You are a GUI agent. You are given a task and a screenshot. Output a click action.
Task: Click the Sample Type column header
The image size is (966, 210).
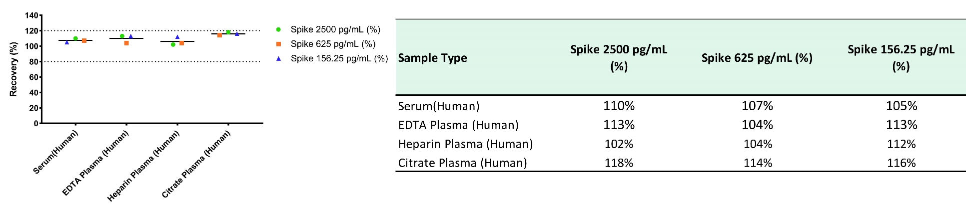coord(432,58)
